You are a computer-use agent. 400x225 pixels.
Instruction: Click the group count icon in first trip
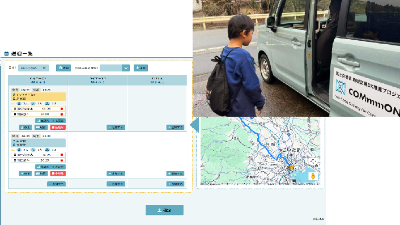click(x=47, y=104)
